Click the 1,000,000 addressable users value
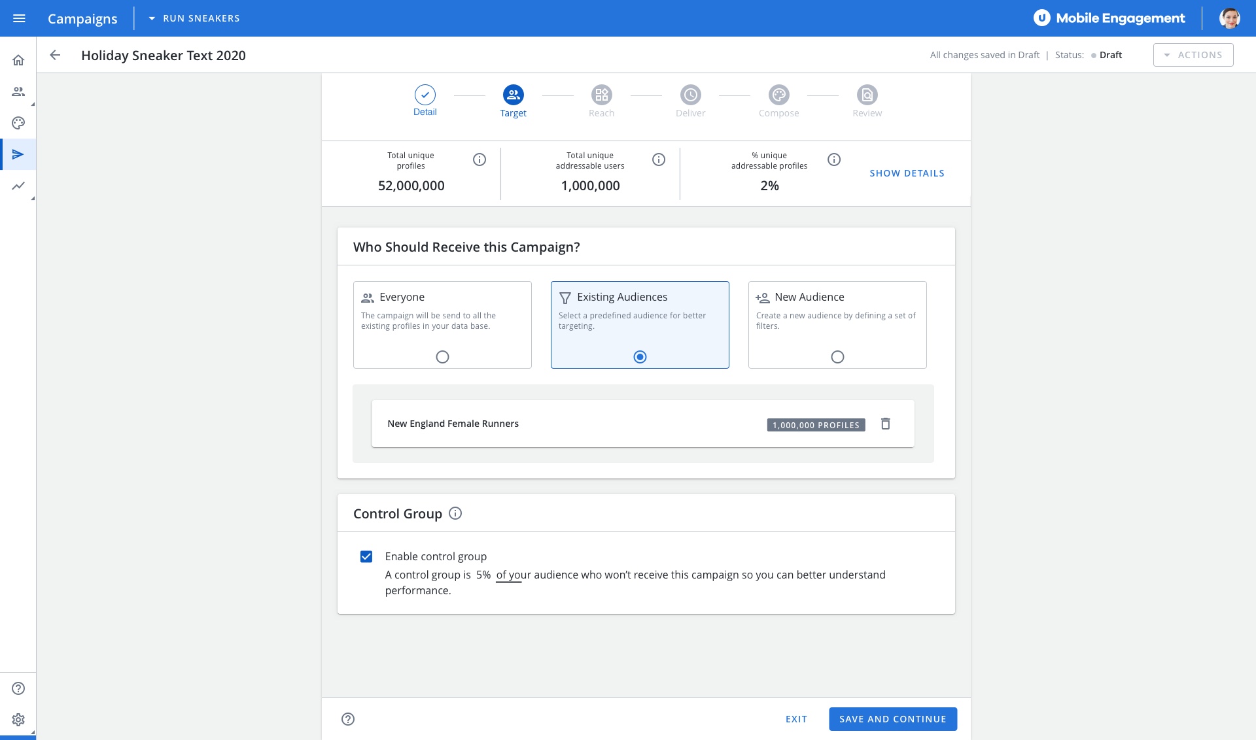1256x740 pixels. point(590,186)
